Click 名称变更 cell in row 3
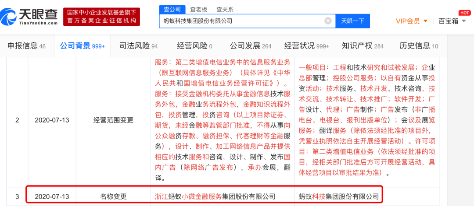This screenshot has width=474, height=206. [x=113, y=197]
